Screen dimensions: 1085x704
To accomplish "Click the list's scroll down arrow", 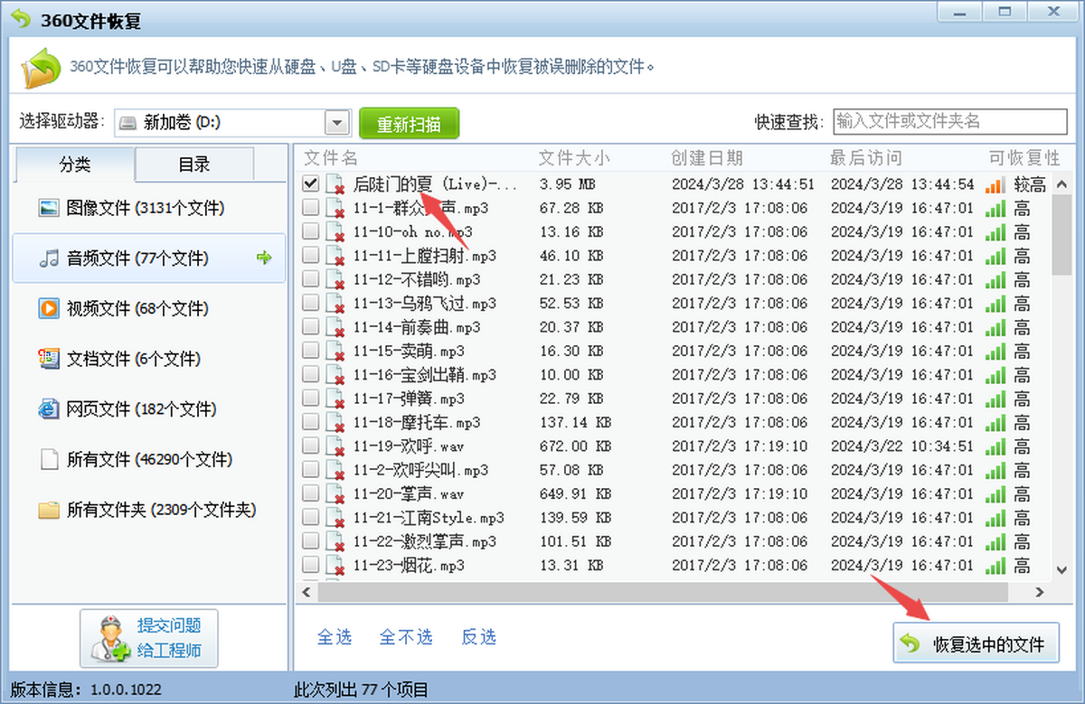I will (1062, 569).
